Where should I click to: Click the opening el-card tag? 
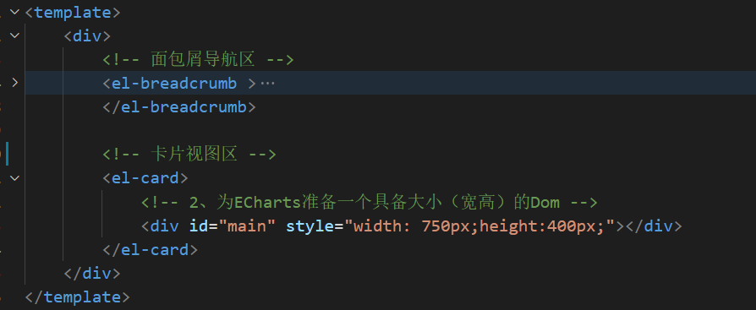pyautogui.click(x=145, y=178)
